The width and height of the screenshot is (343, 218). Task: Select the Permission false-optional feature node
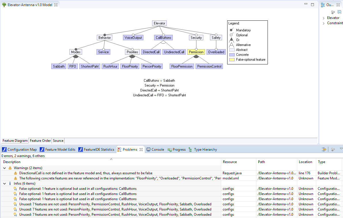[x=196, y=52]
